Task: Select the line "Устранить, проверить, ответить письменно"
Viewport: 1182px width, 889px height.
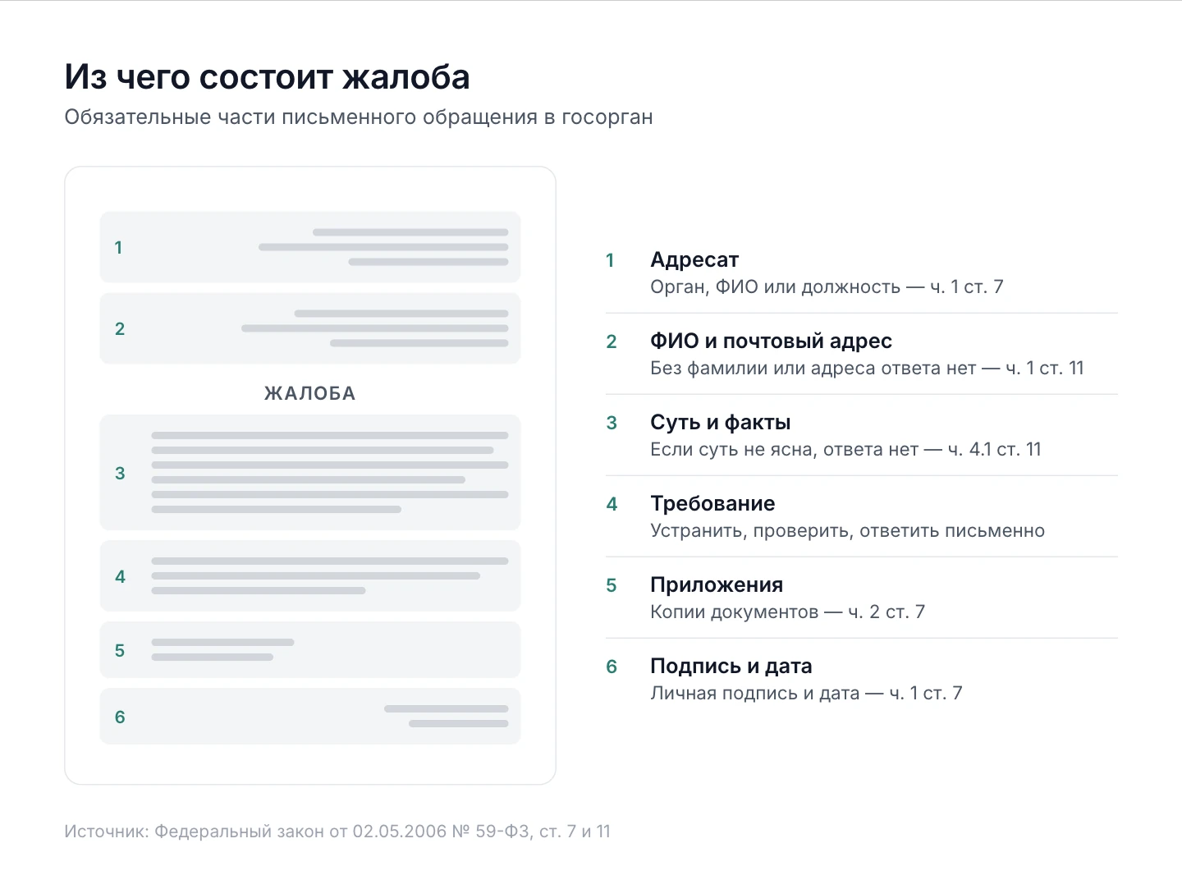Action: pos(847,531)
